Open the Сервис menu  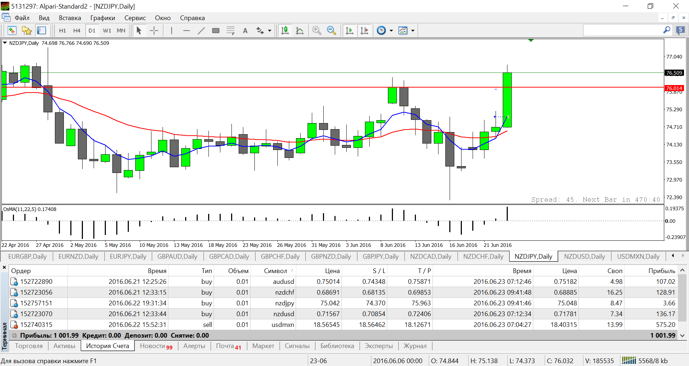[x=135, y=18]
